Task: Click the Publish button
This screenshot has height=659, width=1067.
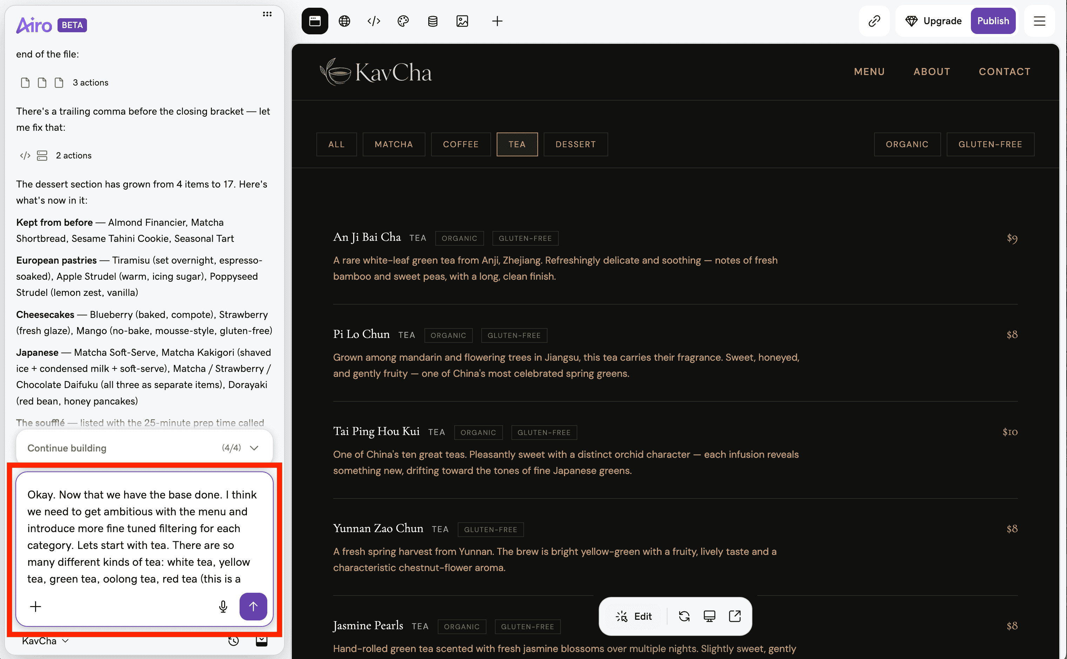Action: tap(993, 21)
